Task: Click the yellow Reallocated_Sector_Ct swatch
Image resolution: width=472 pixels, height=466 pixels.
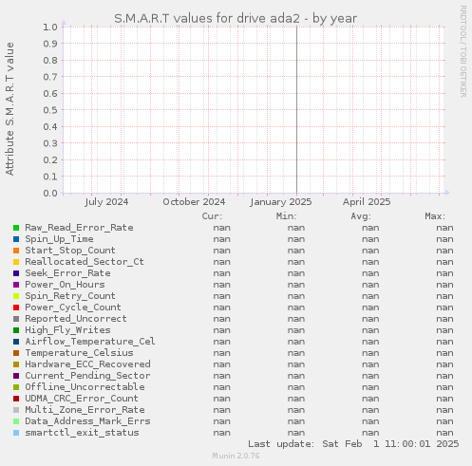Action: point(16,262)
